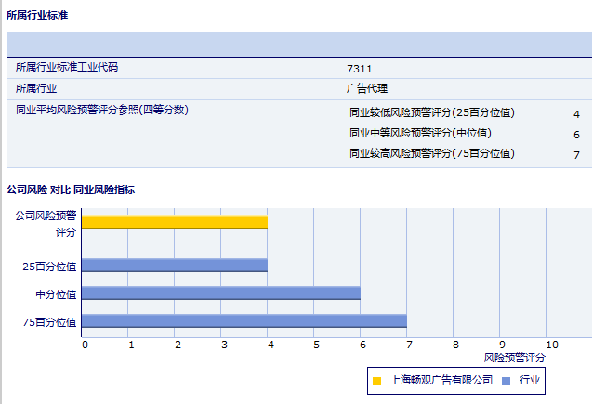Select the 所属行业 row label
The width and height of the screenshot is (606, 404).
[36, 88]
